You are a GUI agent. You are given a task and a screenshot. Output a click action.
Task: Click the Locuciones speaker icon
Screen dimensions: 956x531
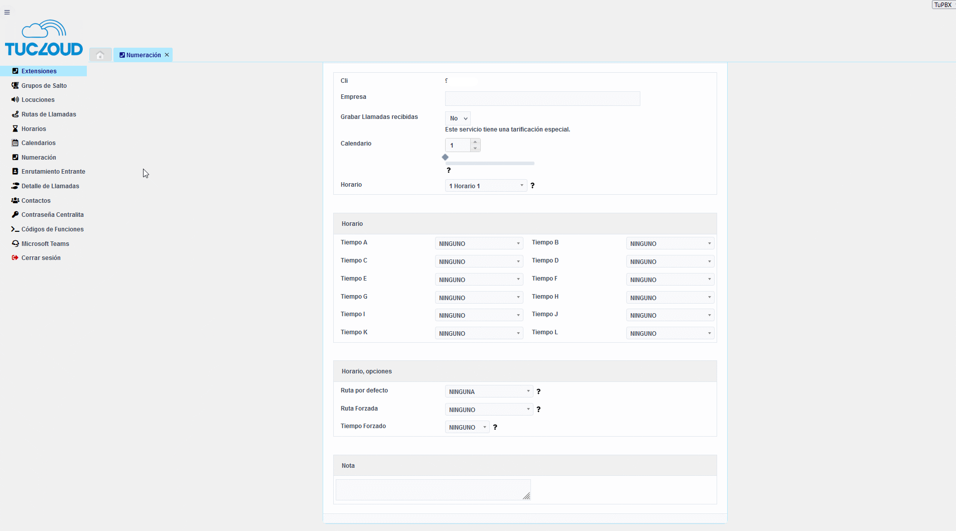15,100
